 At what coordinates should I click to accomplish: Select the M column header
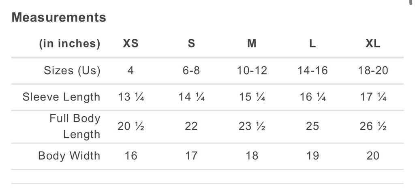[252, 44]
